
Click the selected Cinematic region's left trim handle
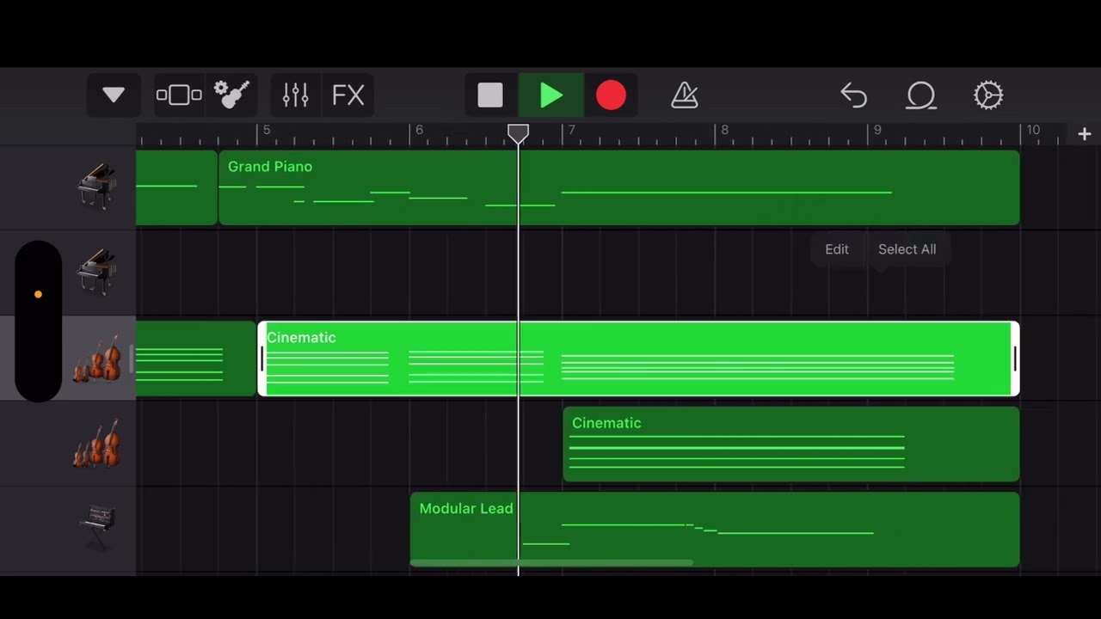pyautogui.click(x=262, y=359)
